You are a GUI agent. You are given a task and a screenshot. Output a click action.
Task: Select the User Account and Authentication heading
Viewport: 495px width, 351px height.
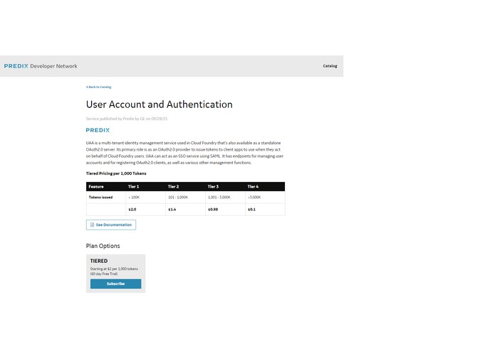coord(159,104)
